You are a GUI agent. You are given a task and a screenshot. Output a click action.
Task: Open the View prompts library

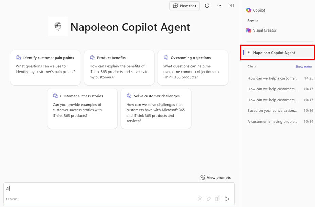point(216,177)
